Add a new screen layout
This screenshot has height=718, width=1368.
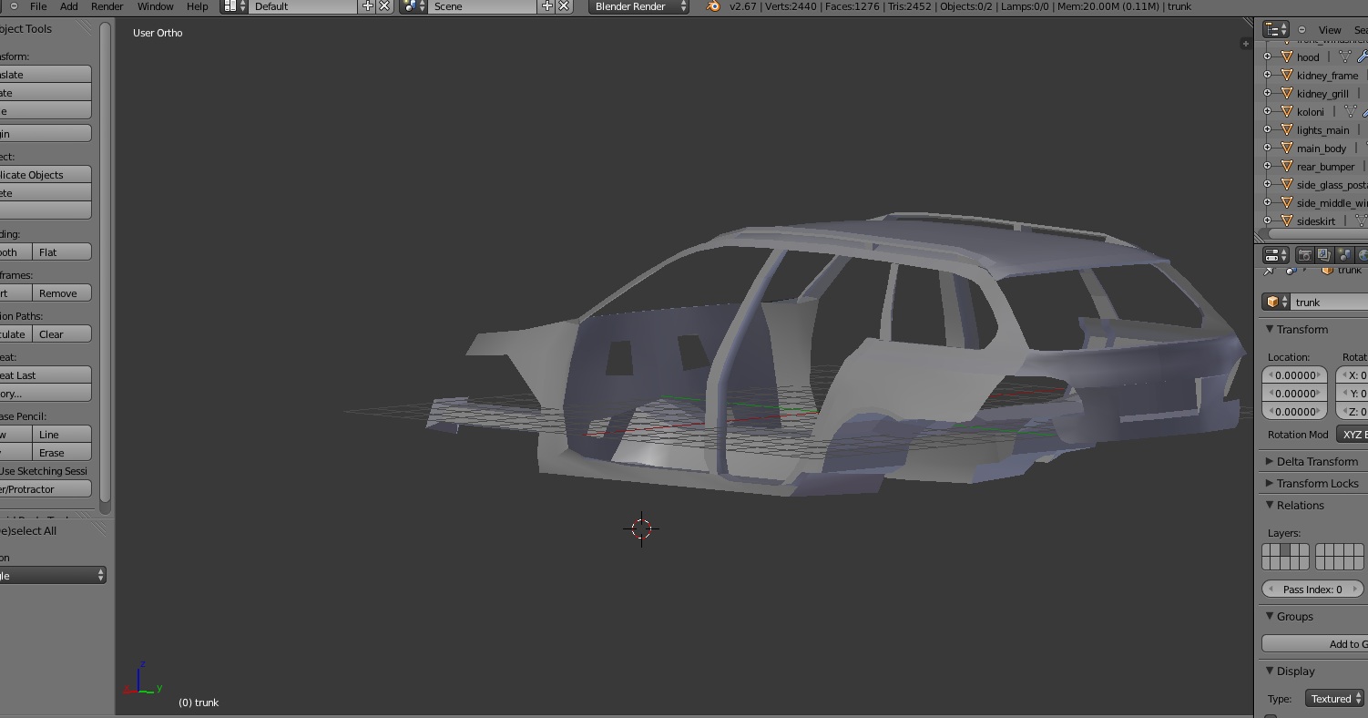368,6
